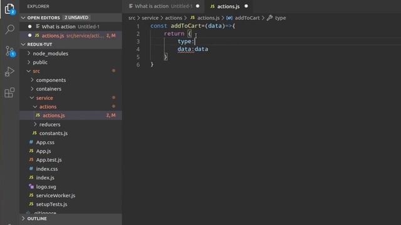Click unsaved dot of actions.js in open editors

(x=29, y=36)
